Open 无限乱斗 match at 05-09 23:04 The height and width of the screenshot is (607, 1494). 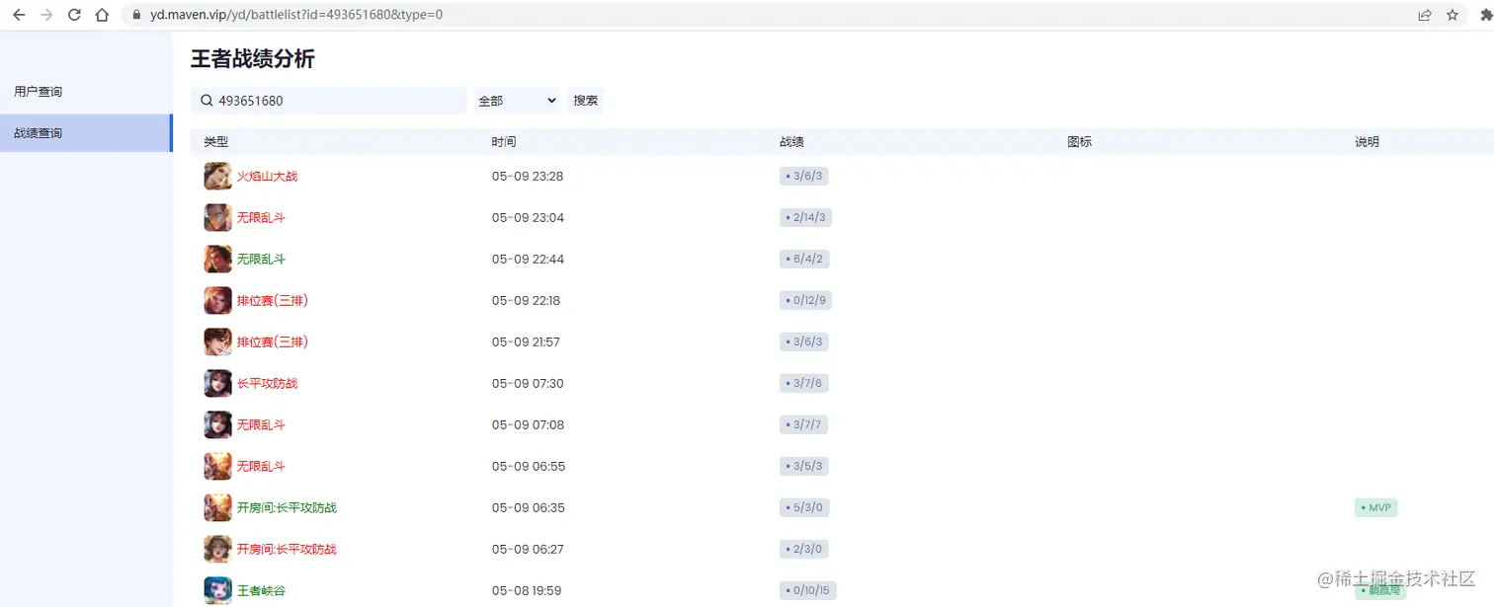(x=261, y=217)
